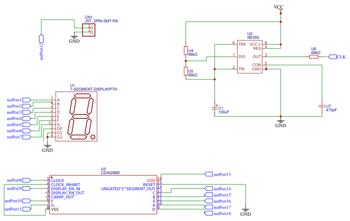Image resolution: width=350 pixels, height=221 pixels.
Task: Select the netPort14 flag
Action: (218, 189)
